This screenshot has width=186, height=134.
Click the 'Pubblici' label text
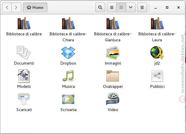[x=157, y=86]
